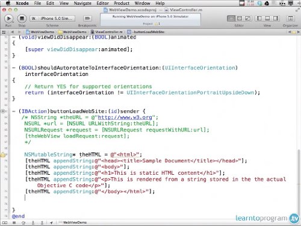Open the Apple menu

tap(8, 3)
